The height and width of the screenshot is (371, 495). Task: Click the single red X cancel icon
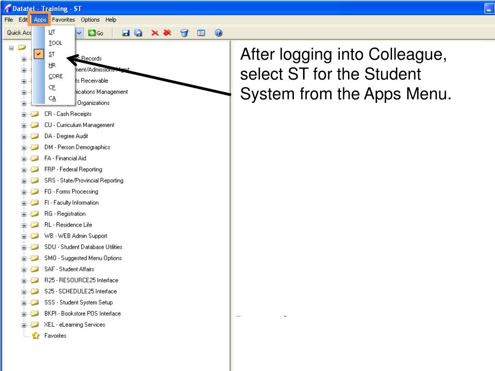[155, 33]
